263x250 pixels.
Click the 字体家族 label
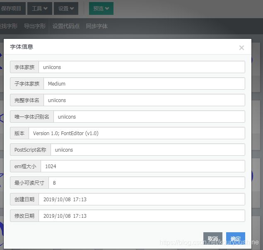pos(24,67)
